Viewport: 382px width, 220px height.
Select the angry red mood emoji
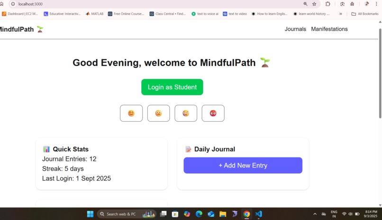213,113
